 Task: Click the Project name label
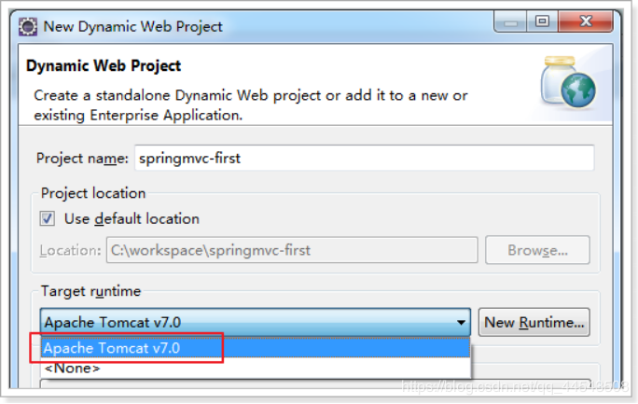(82, 159)
